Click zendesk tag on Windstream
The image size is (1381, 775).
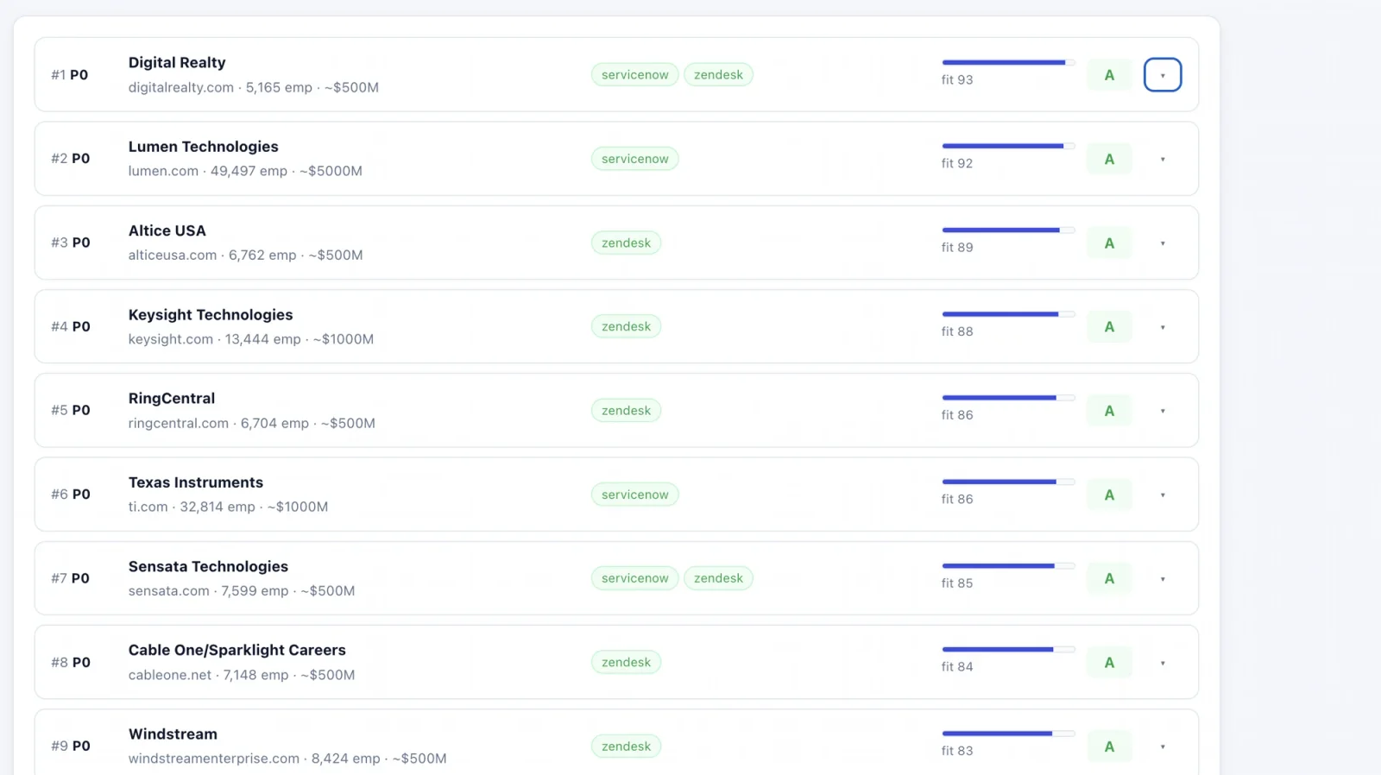(626, 747)
